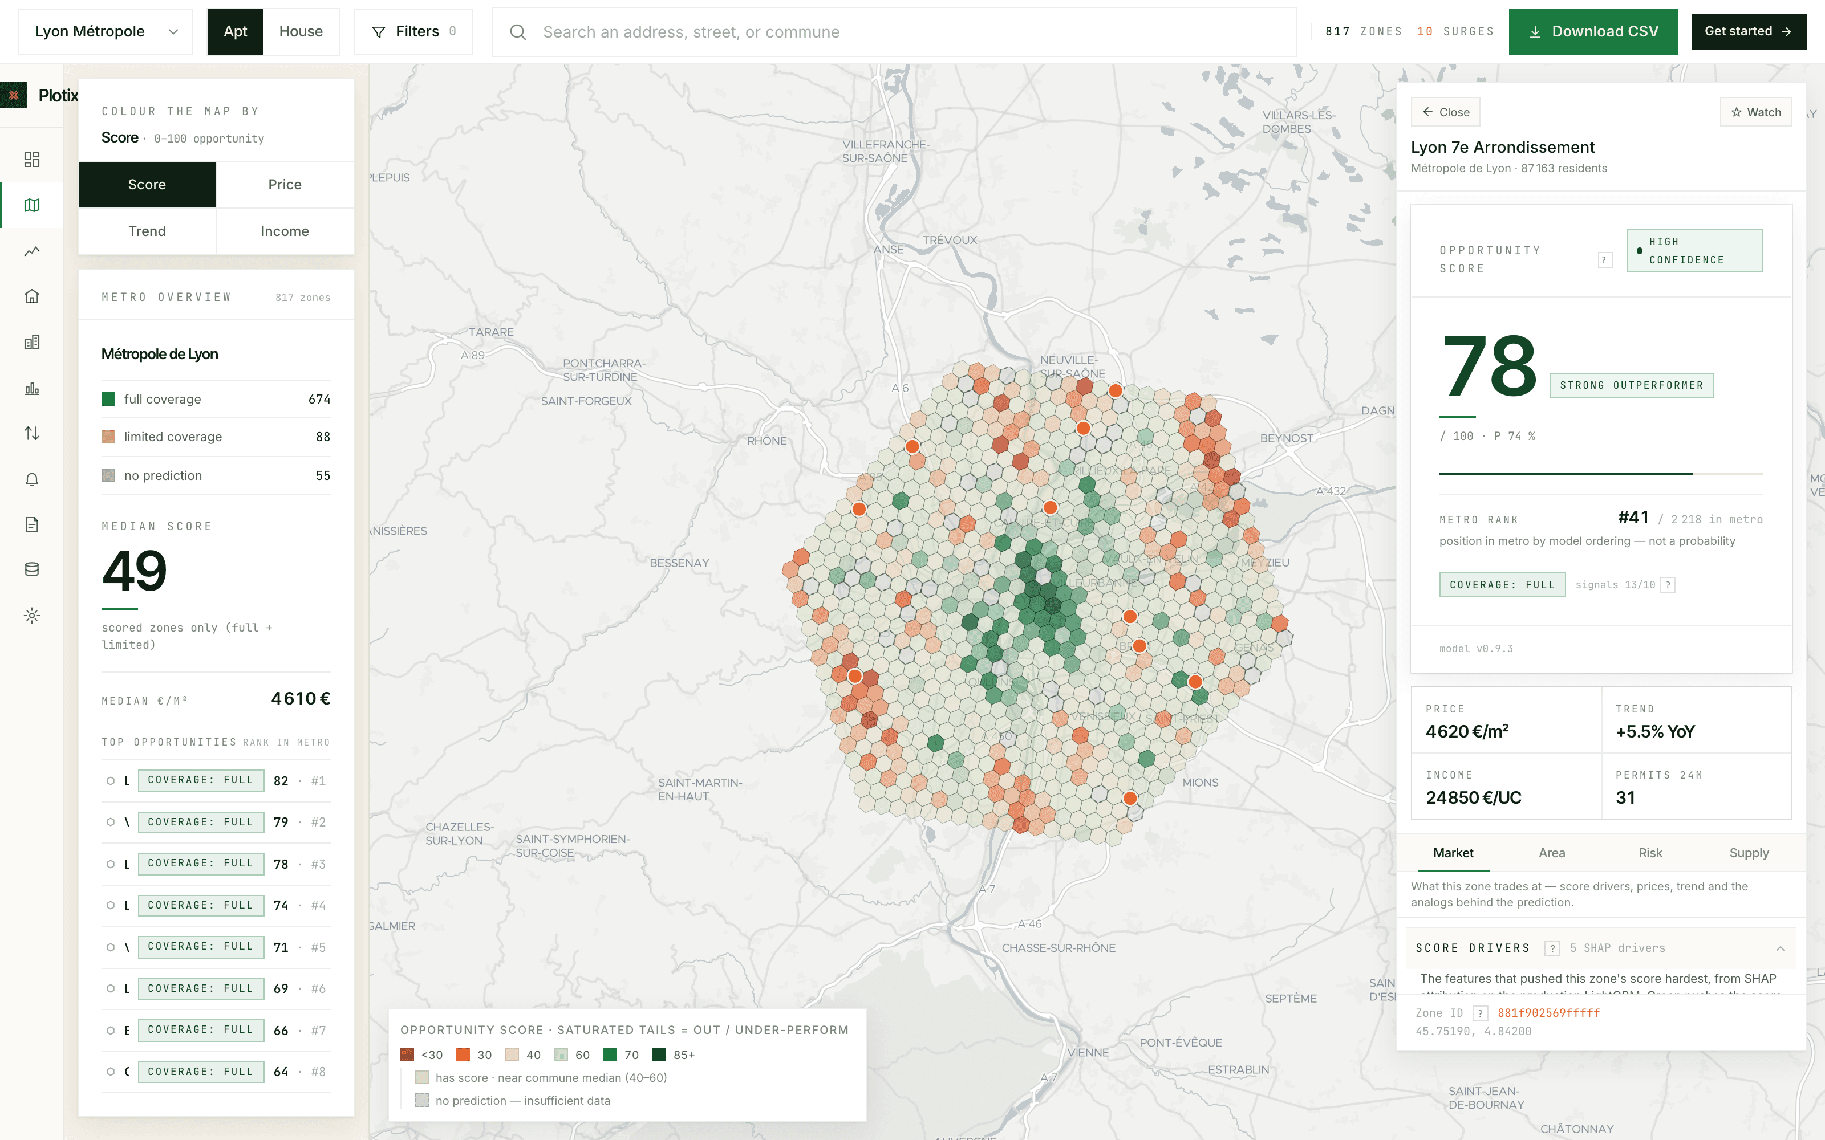Close the Lyon 7e zone panel
1825x1140 pixels.
(x=1445, y=112)
